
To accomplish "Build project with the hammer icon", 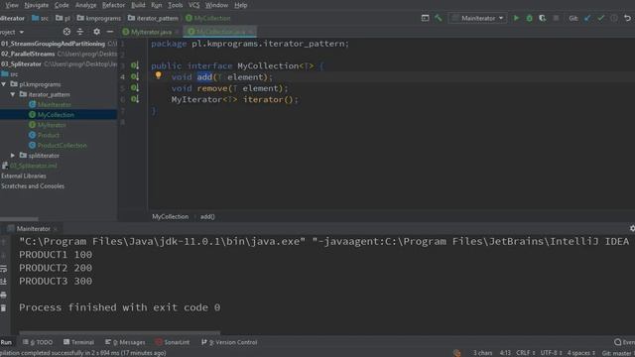I will (439, 18).
